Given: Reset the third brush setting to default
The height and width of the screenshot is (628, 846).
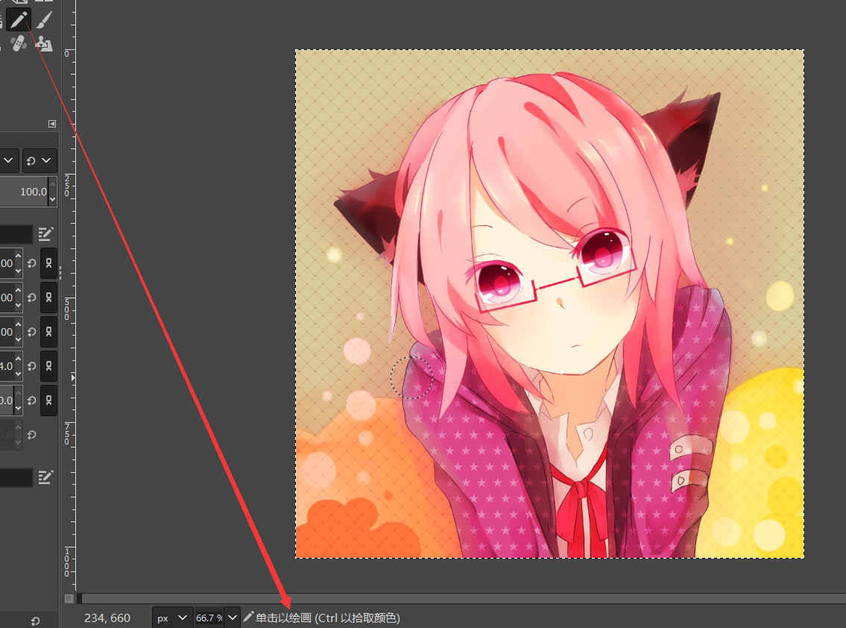Looking at the screenshot, I should click(x=32, y=332).
